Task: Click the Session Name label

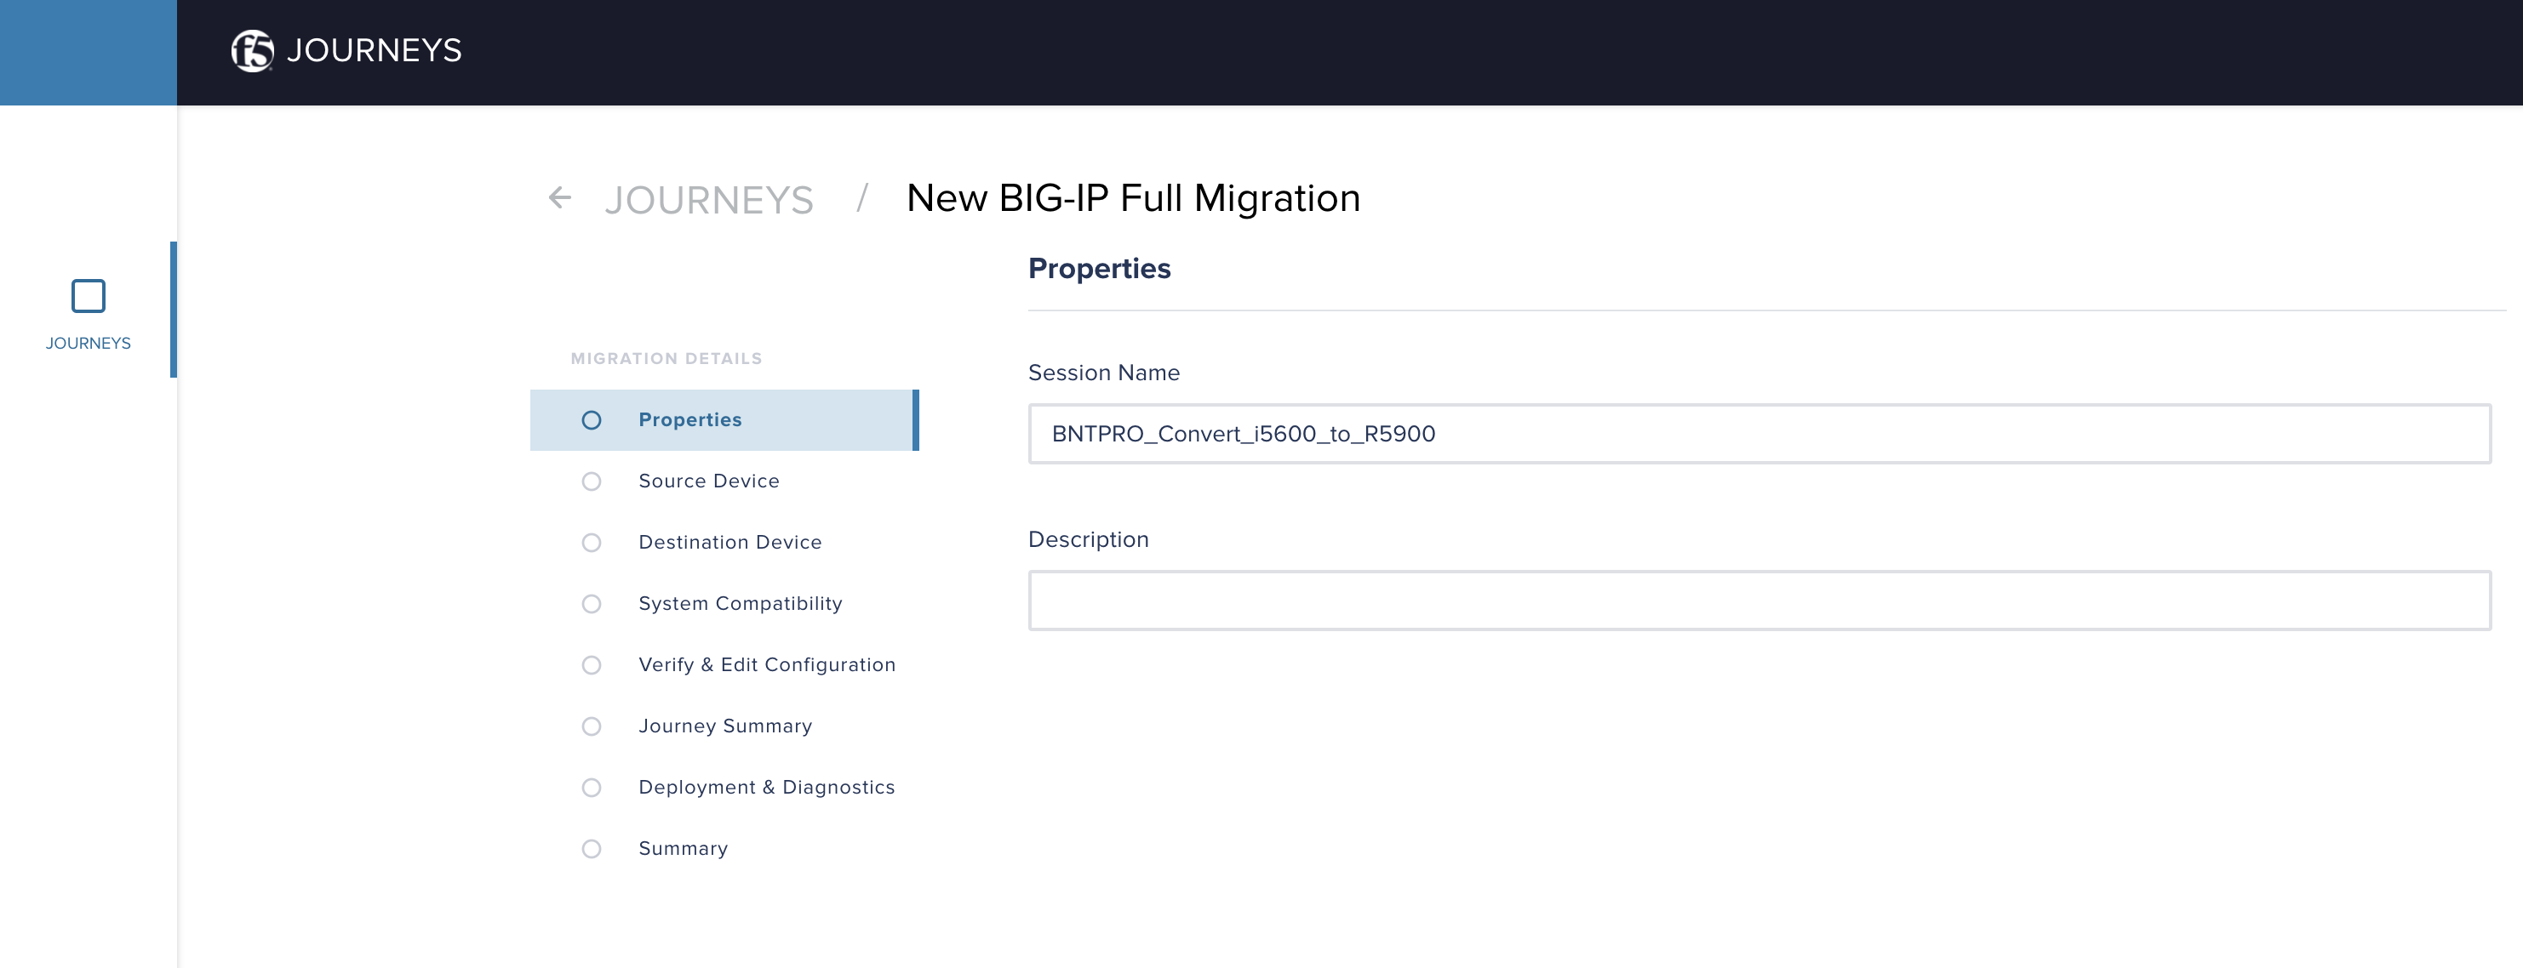Action: point(1104,373)
